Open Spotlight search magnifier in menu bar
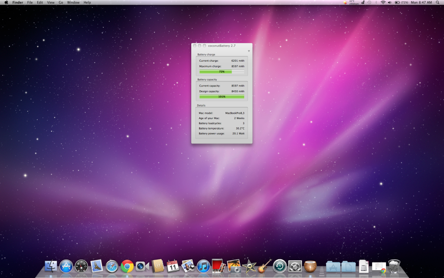Image resolution: width=444 pixels, height=278 pixels. 437,3
